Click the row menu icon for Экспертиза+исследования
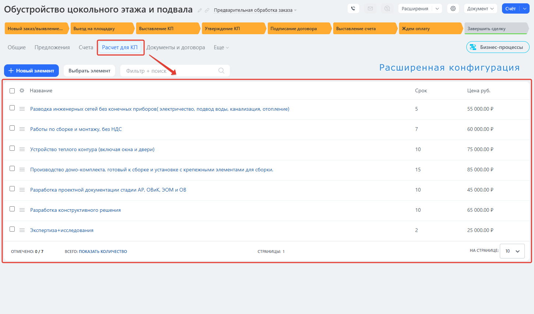The image size is (534, 314). coord(22,230)
